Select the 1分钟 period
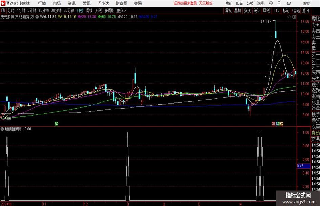320x206 pixels. (x=21, y=10)
